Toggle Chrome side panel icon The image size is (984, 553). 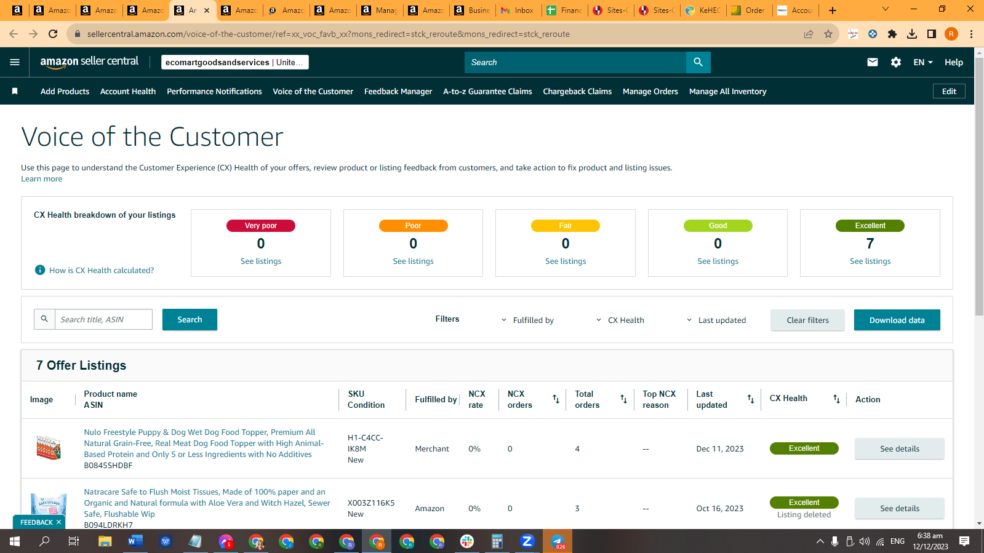pyautogui.click(x=932, y=34)
